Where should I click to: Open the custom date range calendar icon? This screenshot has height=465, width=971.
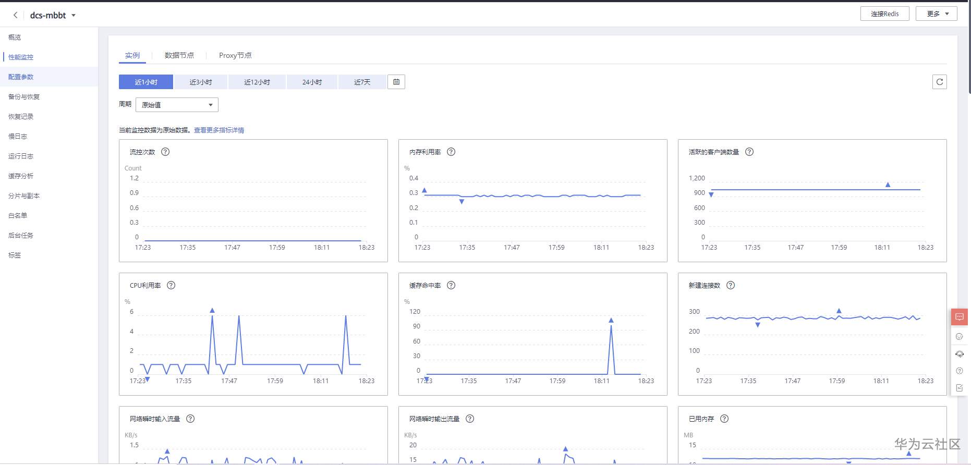(x=396, y=82)
